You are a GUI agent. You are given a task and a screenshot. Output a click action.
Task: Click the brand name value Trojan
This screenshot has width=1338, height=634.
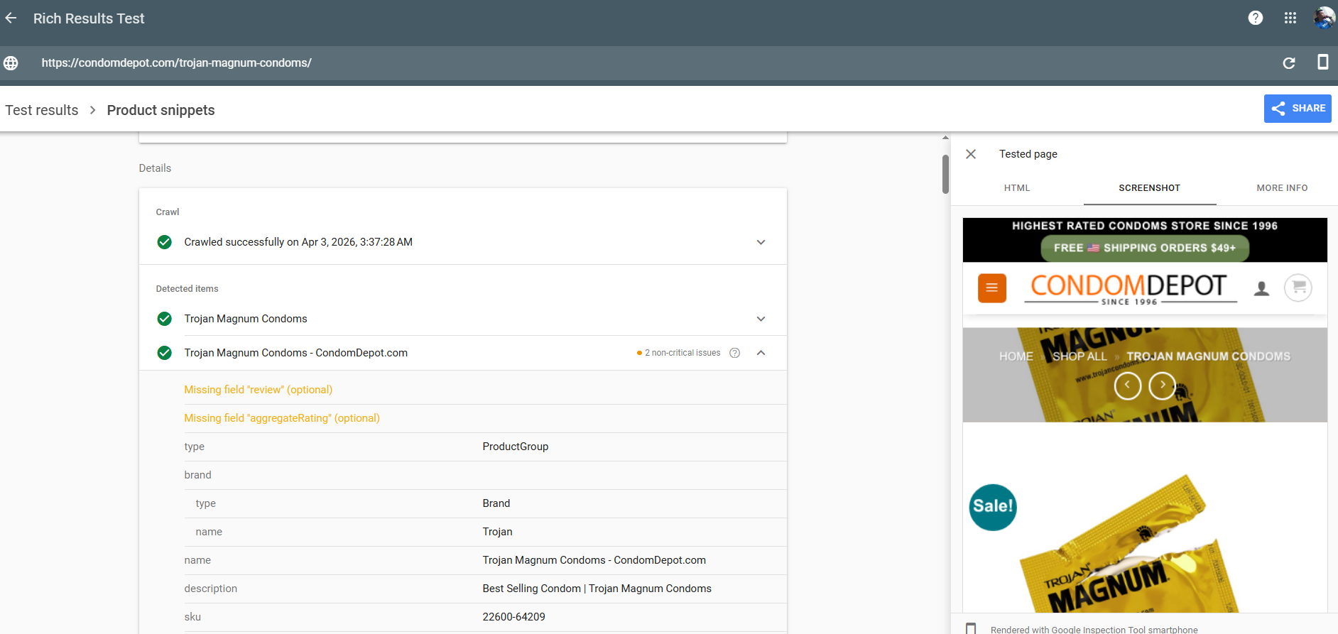pyautogui.click(x=498, y=532)
